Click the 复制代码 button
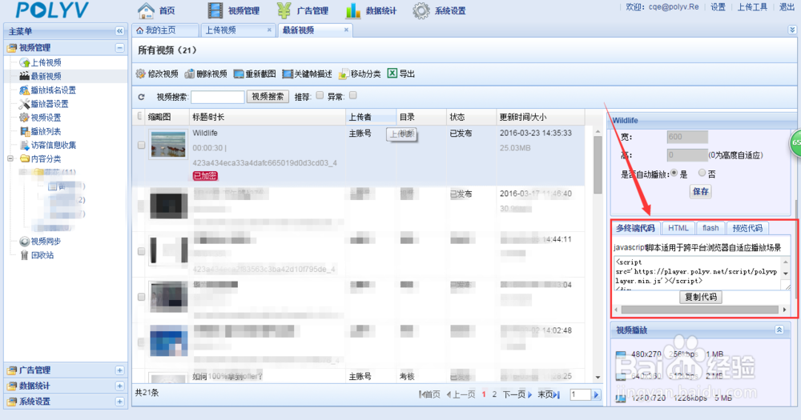Viewport: 801px width, 420px height. (700, 297)
